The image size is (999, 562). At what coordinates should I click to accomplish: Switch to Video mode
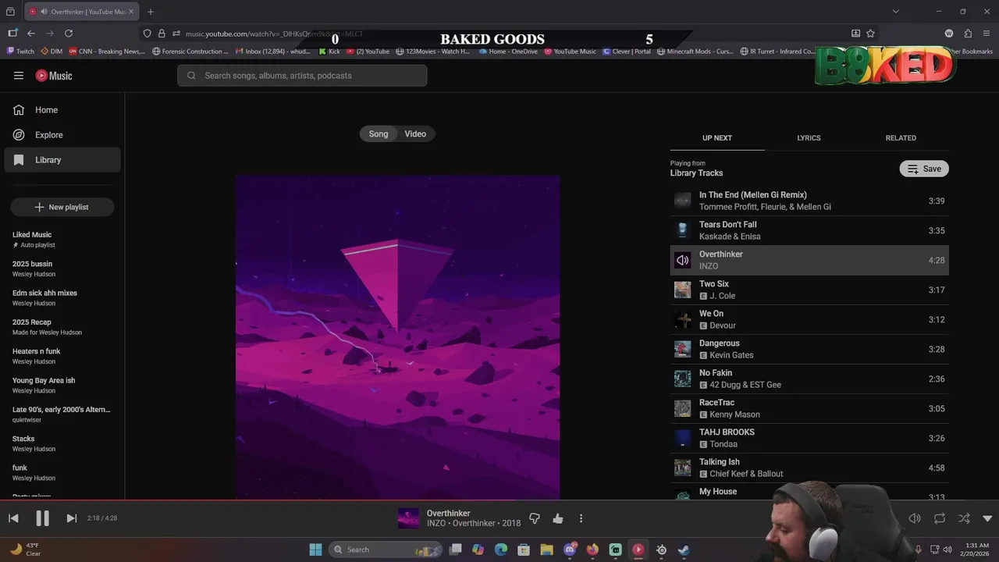tap(415, 134)
